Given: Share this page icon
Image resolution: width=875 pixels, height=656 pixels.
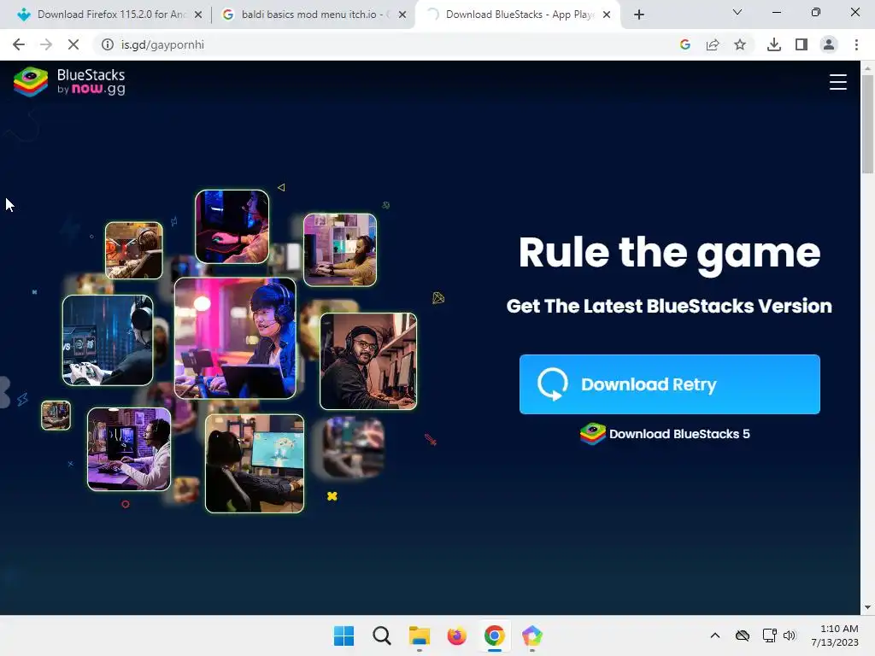Looking at the screenshot, I should [x=713, y=44].
